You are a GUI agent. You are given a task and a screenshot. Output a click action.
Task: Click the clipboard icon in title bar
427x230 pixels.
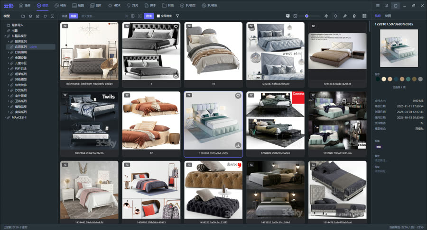coord(395,5)
